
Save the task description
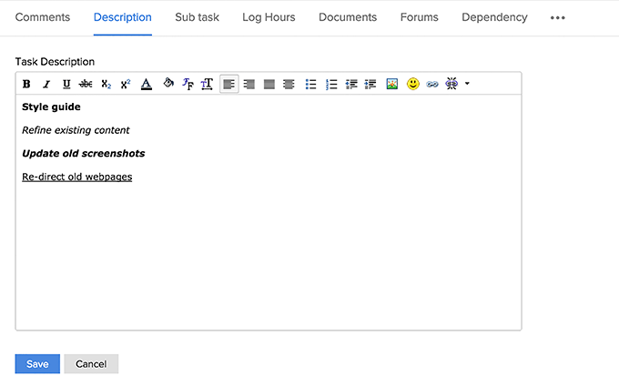click(x=37, y=364)
